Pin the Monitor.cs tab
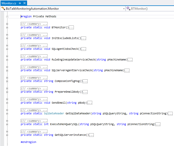Viewport: 174px width, 146px height. pyautogui.click(x=20, y=3)
